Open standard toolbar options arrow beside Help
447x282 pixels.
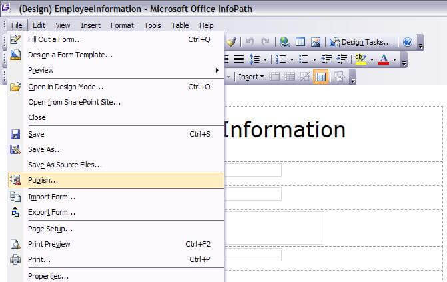click(x=420, y=43)
